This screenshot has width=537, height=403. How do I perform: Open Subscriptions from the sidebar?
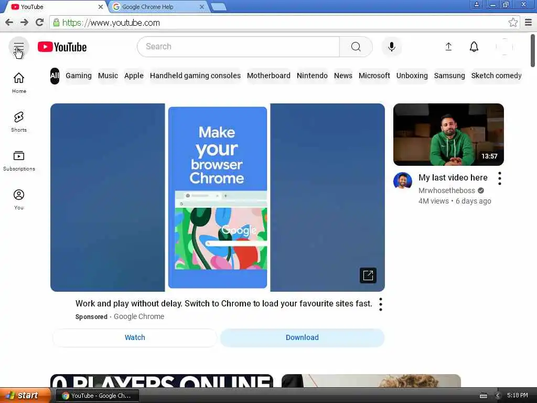(19, 161)
